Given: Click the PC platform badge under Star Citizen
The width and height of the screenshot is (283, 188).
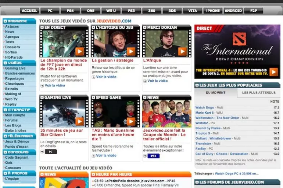Looking at the screenshot, I should pyautogui.click(x=51, y=152).
